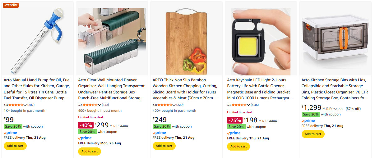This screenshot has width=380, height=158.
Task: Add the bamboo chopping board to cart
Action: click(164, 146)
